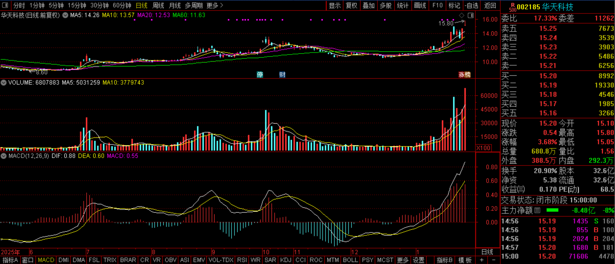The width and height of the screenshot is (615, 264).
Task: Remove stock via -自选 button
Action: click(x=472, y=6)
